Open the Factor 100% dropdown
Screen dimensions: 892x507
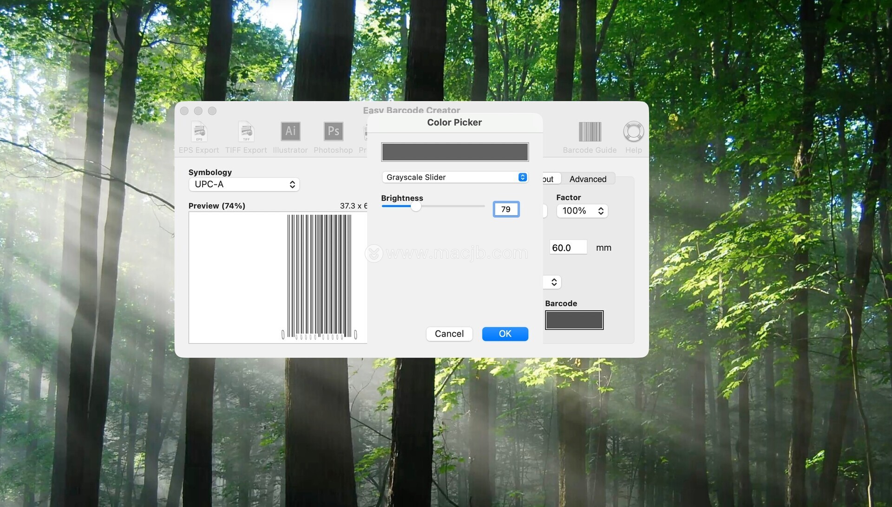582,211
